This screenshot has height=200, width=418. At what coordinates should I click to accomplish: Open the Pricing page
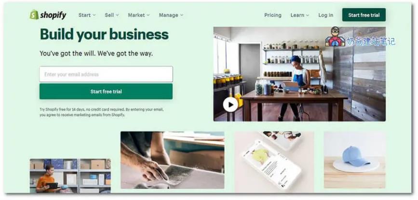click(273, 15)
